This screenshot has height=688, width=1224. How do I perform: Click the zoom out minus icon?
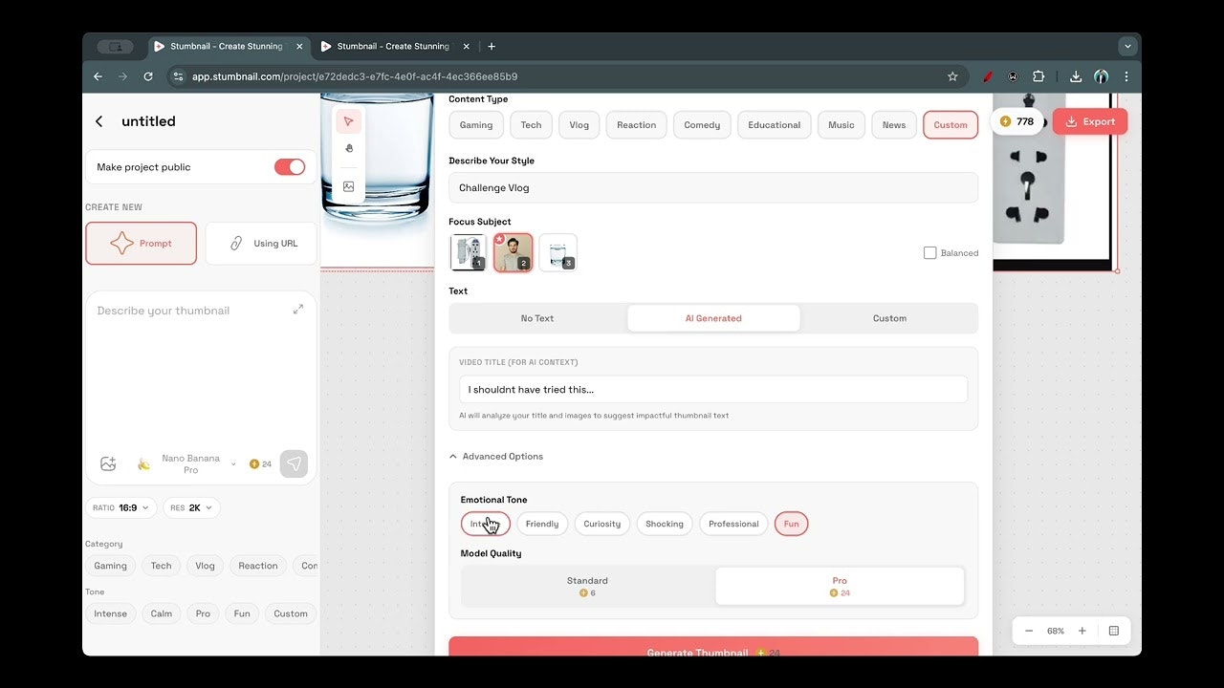(x=1029, y=631)
